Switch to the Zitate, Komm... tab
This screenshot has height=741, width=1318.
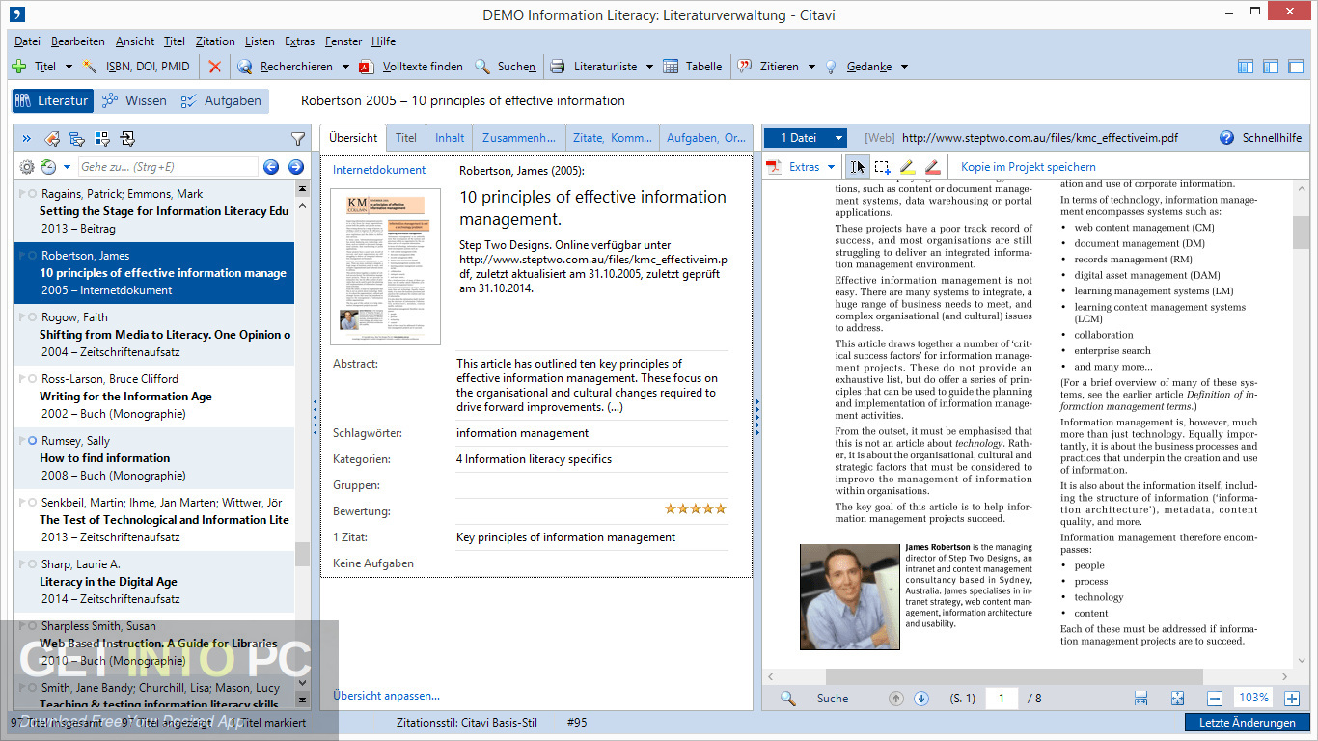tap(613, 138)
